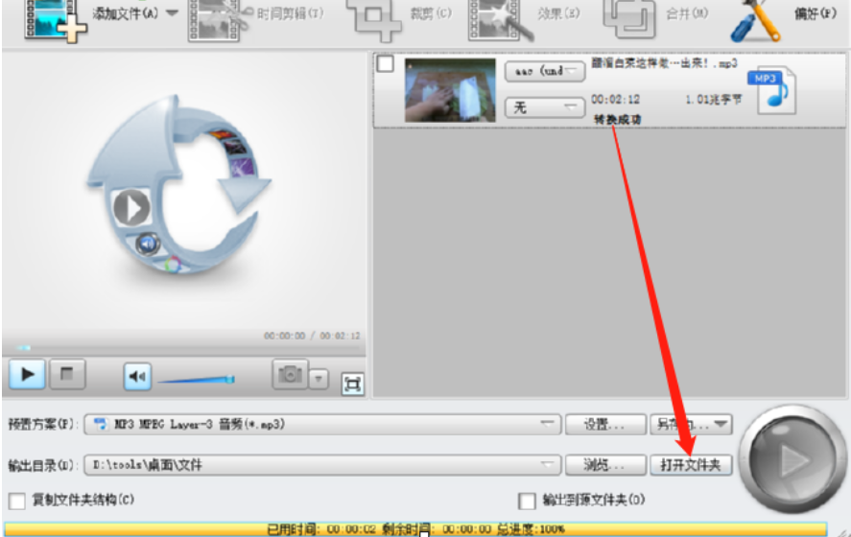Select the Crop (裁剪) tool
This screenshot has height=537, width=851.
click(374, 20)
